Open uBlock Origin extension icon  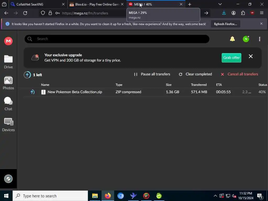tap(252, 13)
